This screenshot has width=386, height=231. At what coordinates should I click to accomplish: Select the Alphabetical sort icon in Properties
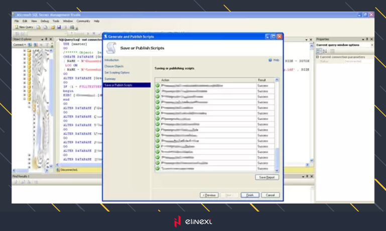tap(325, 51)
